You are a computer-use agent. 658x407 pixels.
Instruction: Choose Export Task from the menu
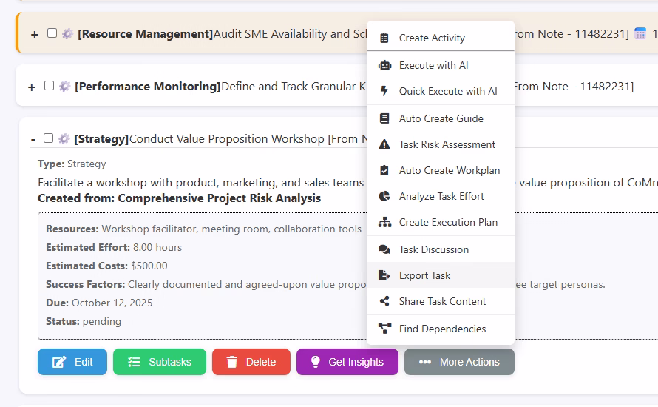[424, 275]
